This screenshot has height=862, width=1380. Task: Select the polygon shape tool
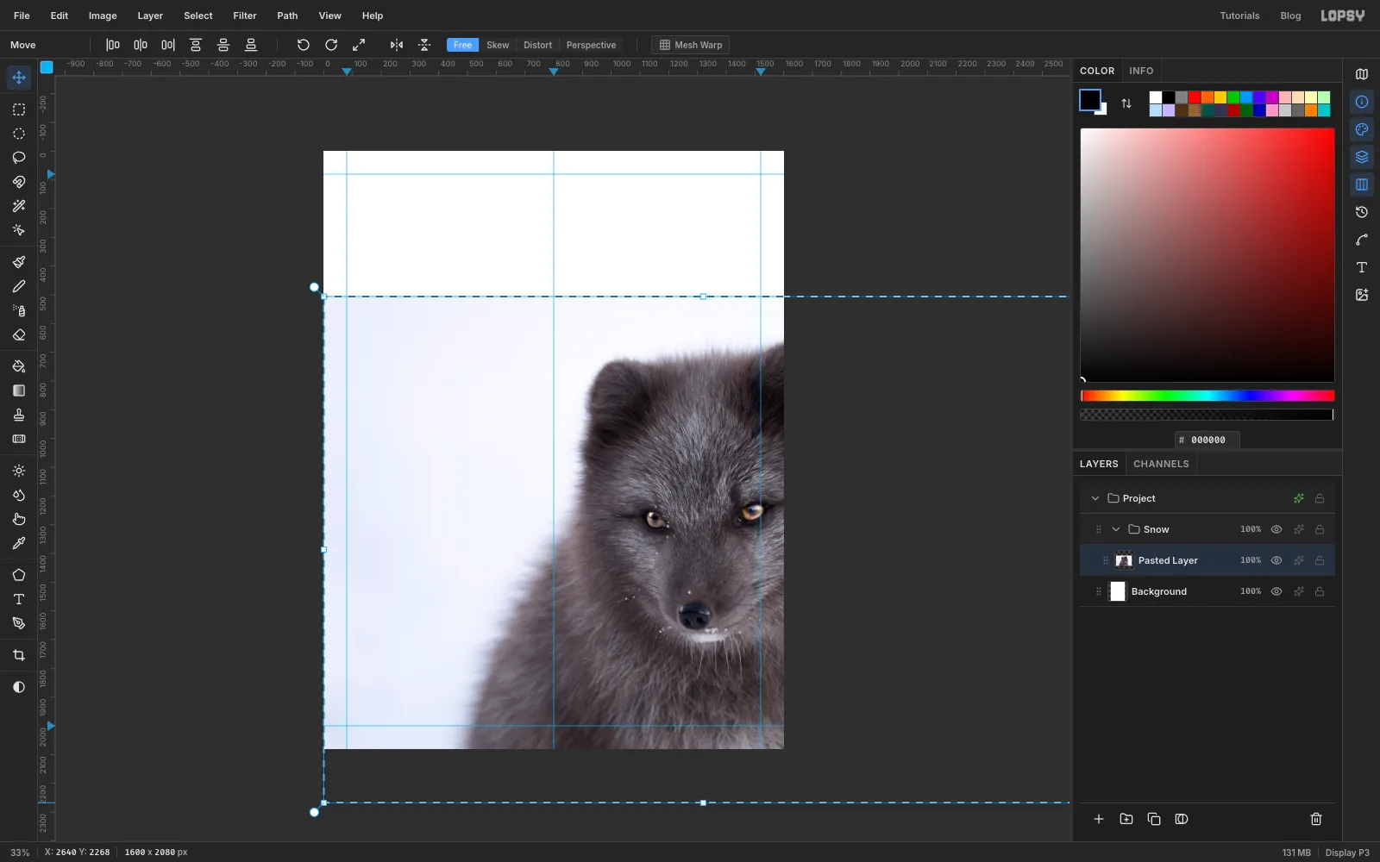click(x=19, y=575)
